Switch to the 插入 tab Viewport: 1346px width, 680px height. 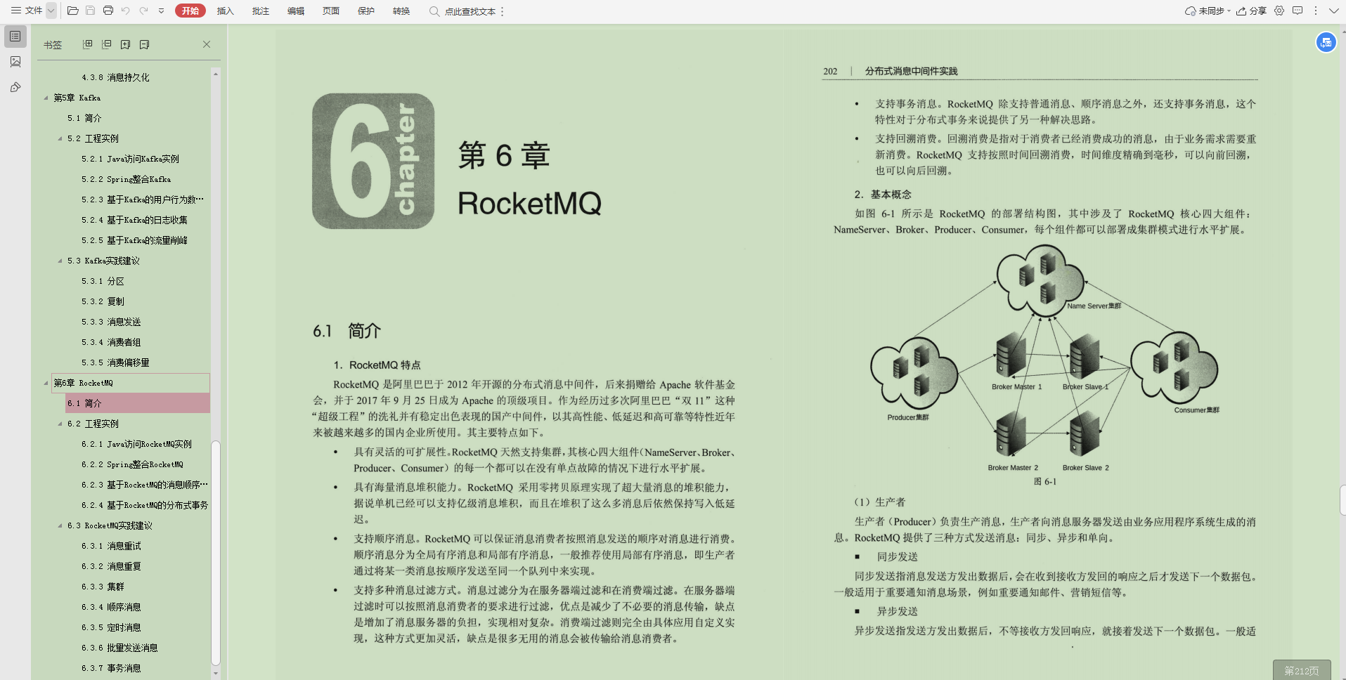coord(225,11)
